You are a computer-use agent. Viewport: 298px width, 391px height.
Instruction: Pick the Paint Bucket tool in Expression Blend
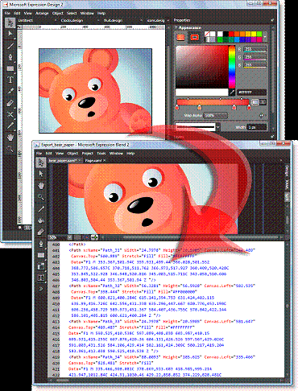point(41,220)
